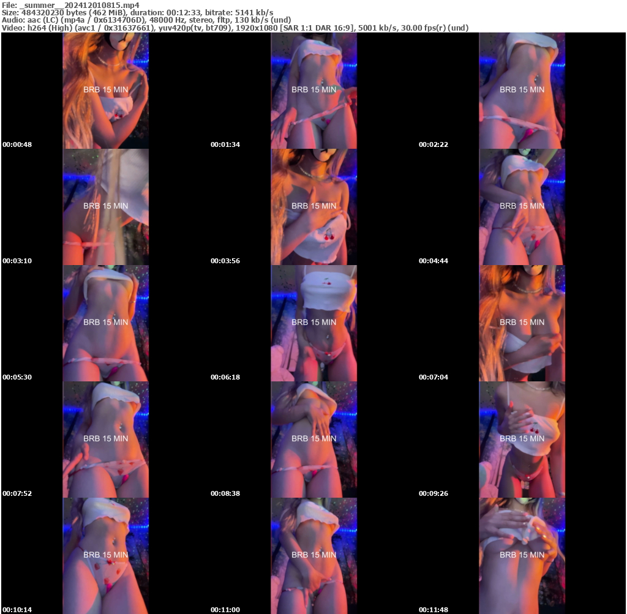The image size is (627, 614).
Task: Open the thumbnail at timestamp 00:03:10
Action: 105,206
